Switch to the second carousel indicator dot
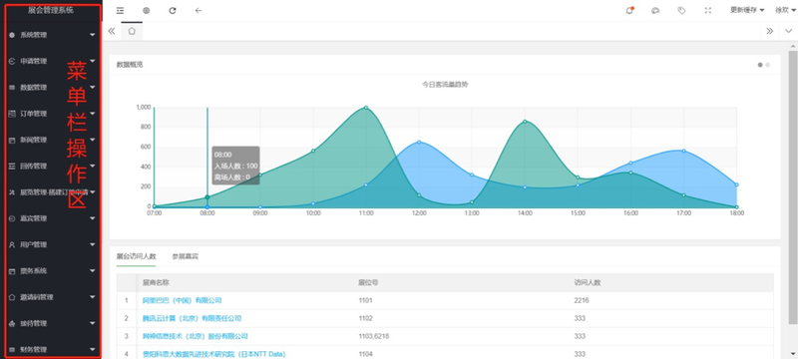Viewport: 798px width, 359px height. coord(767,65)
